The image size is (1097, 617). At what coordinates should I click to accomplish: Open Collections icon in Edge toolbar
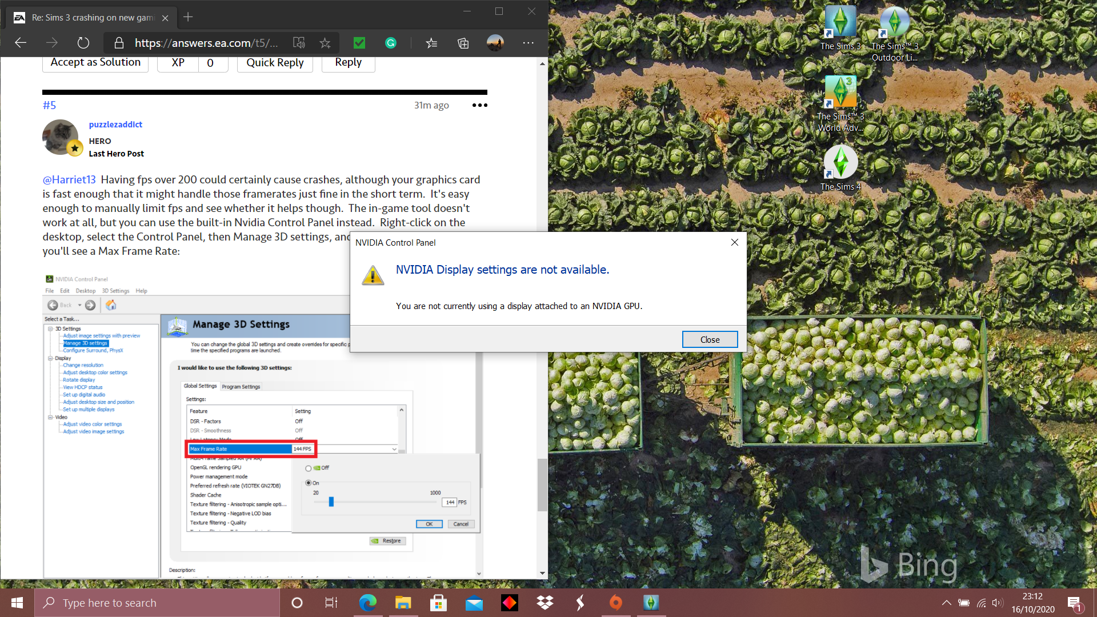click(x=463, y=43)
